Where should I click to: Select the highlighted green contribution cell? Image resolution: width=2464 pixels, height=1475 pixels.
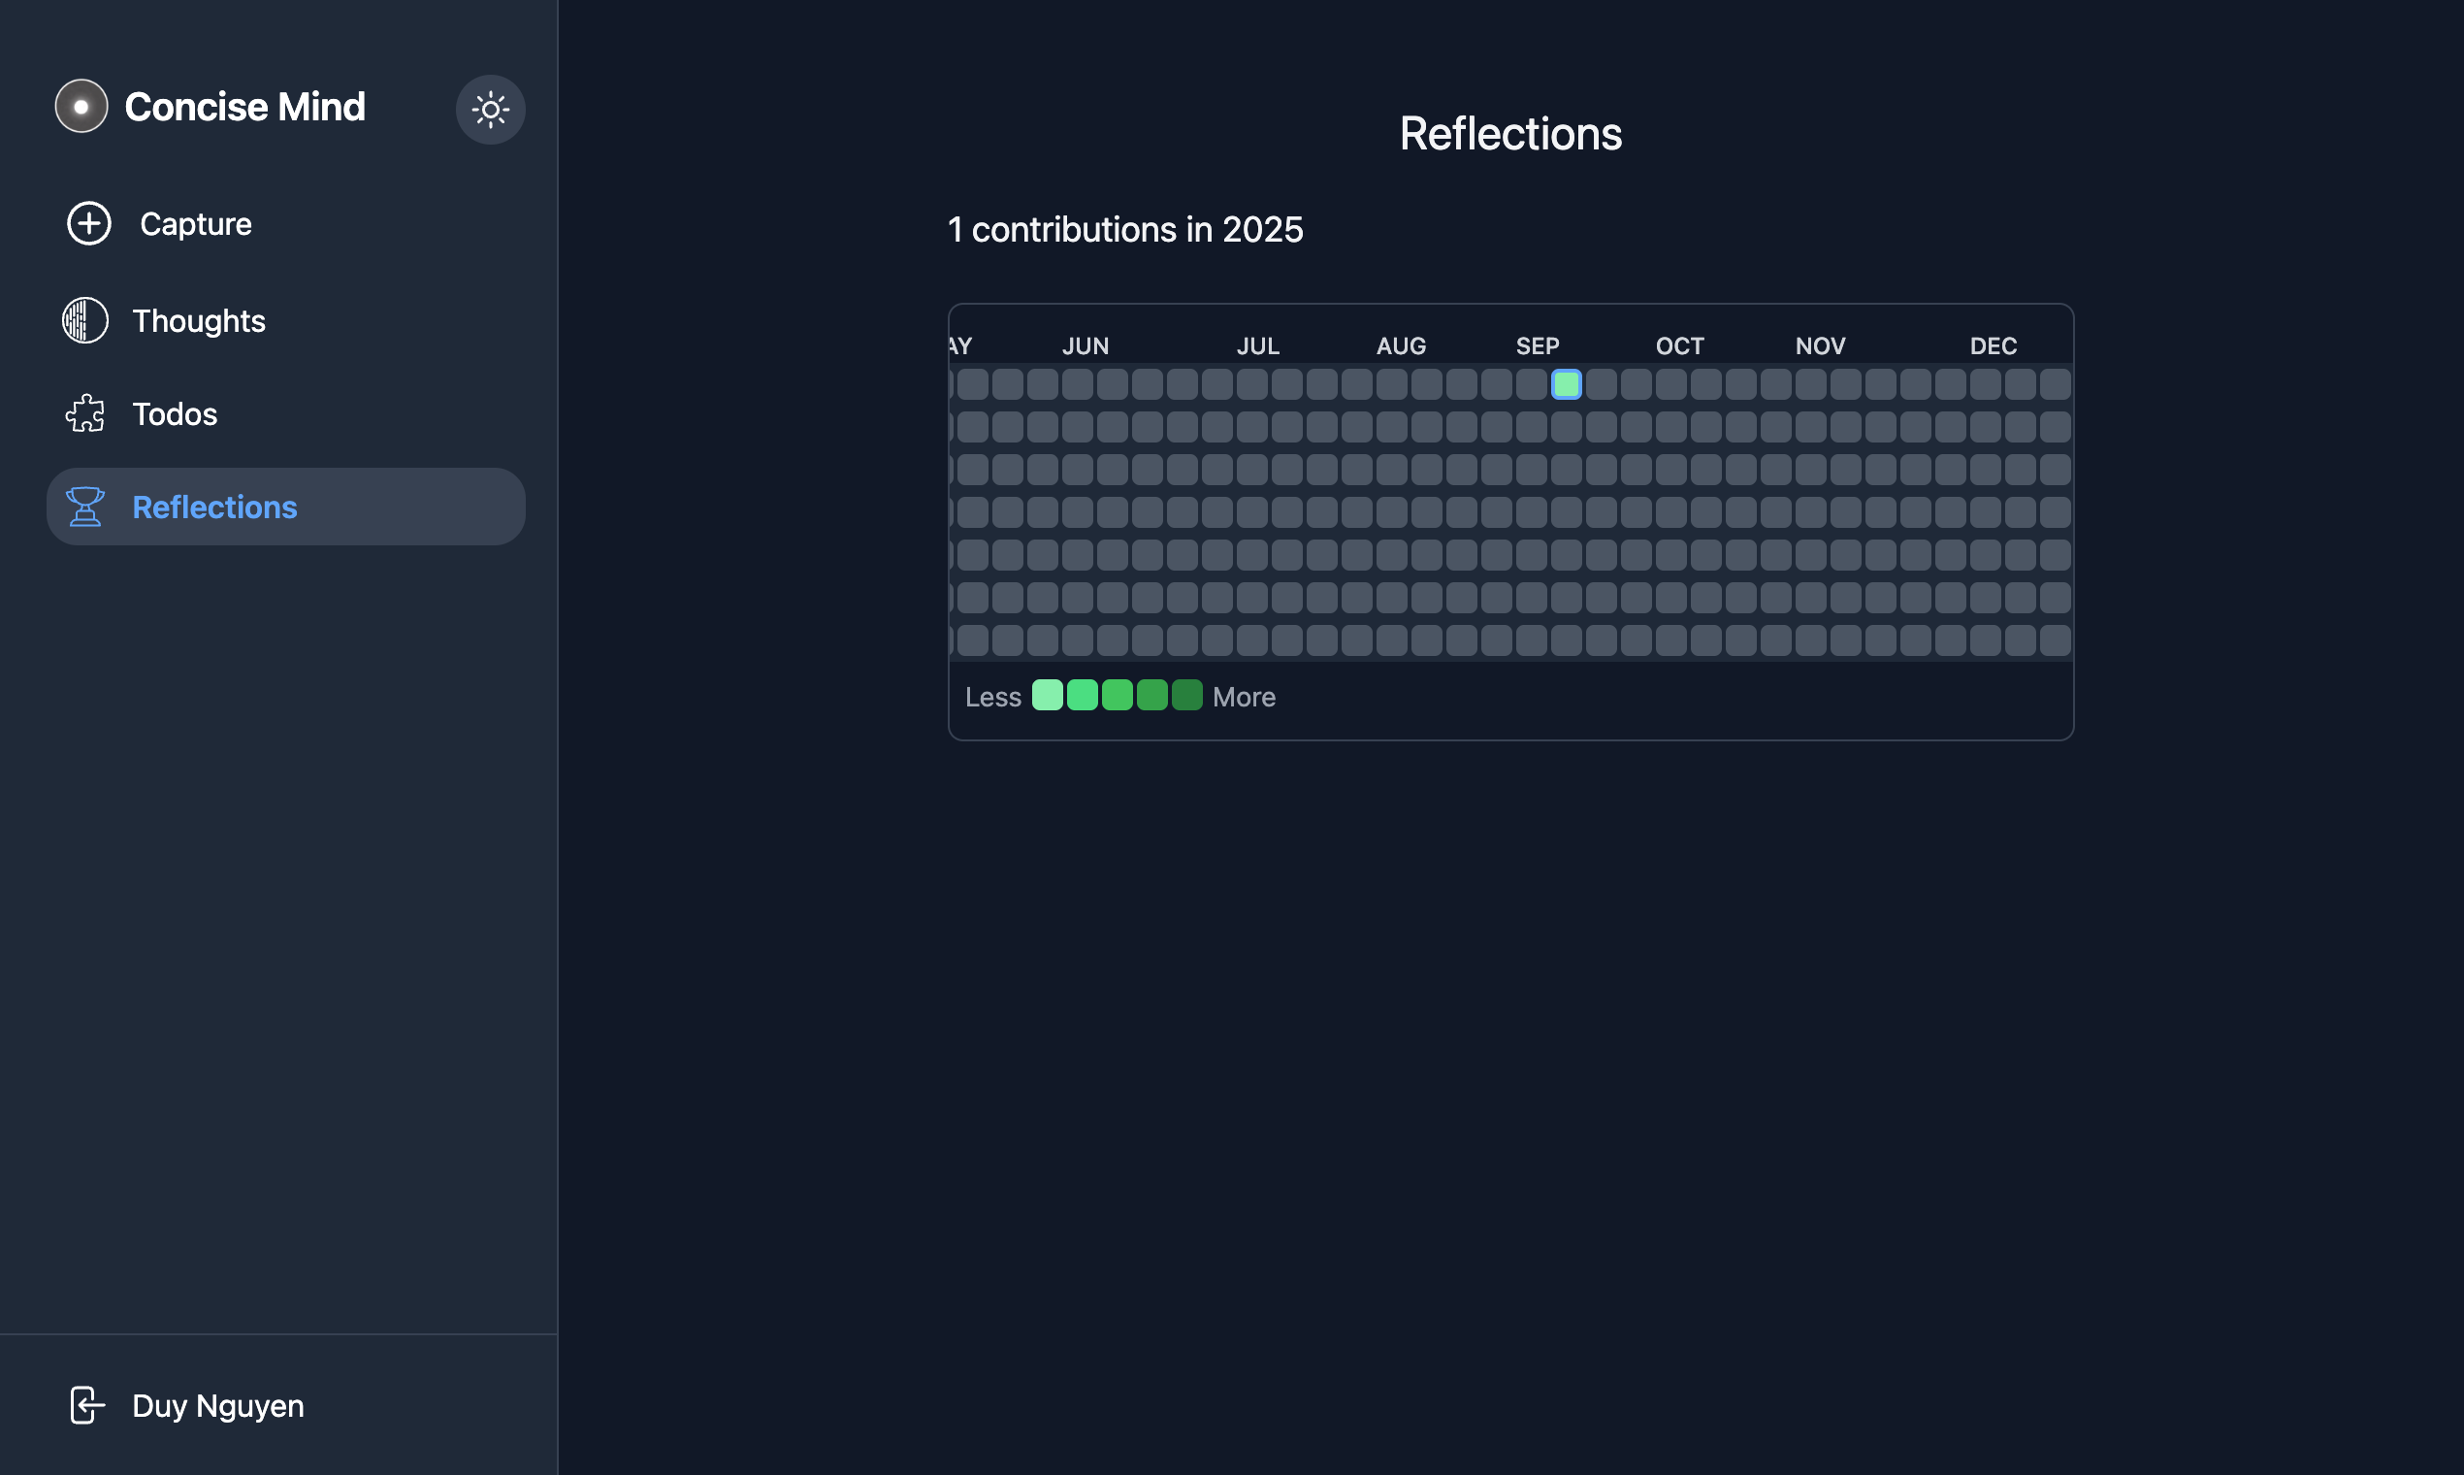point(1566,383)
